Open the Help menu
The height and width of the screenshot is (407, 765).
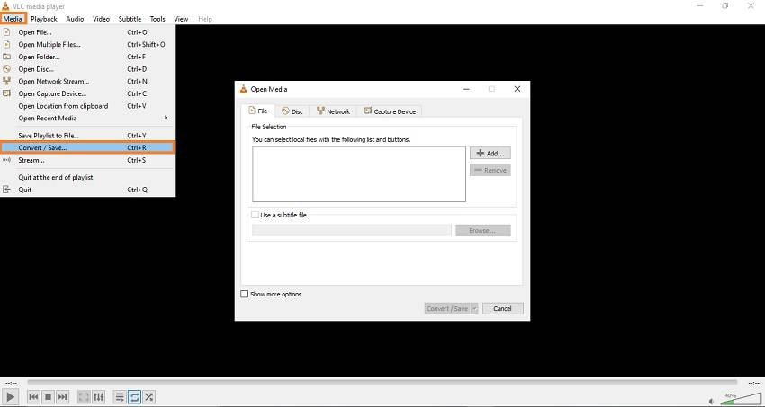[x=205, y=19]
